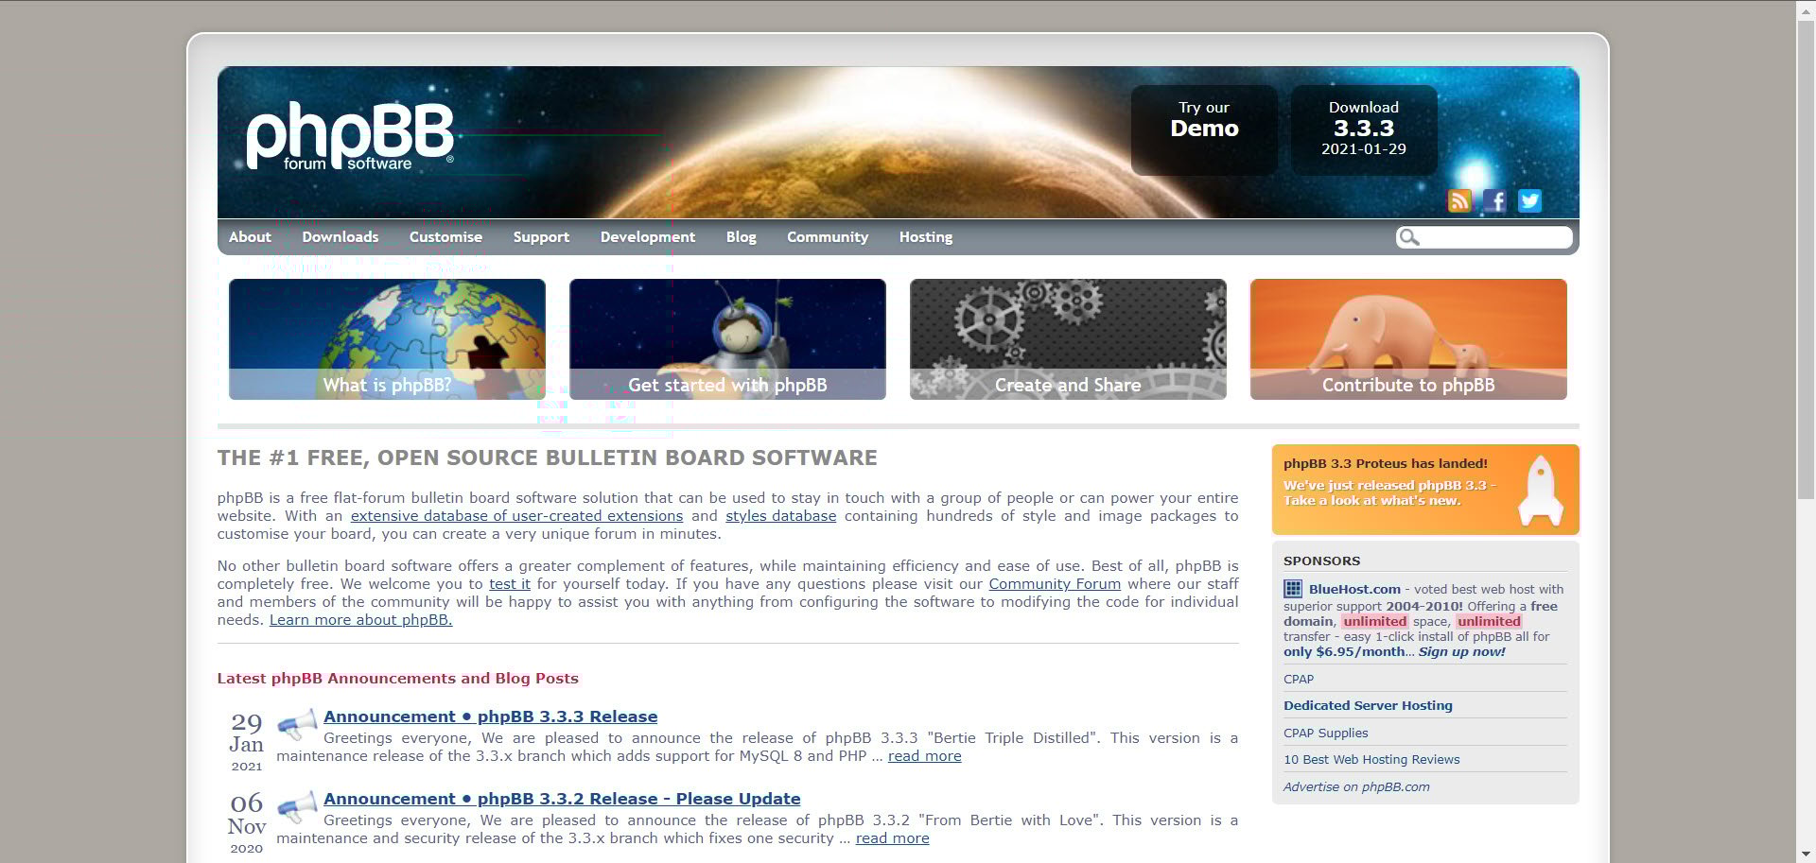Image resolution: width=1816 pixels, height=863 pixels.
Task: Click the Download 3.3.3 button
Action: pyautogui.click(x=1364, y=129)
